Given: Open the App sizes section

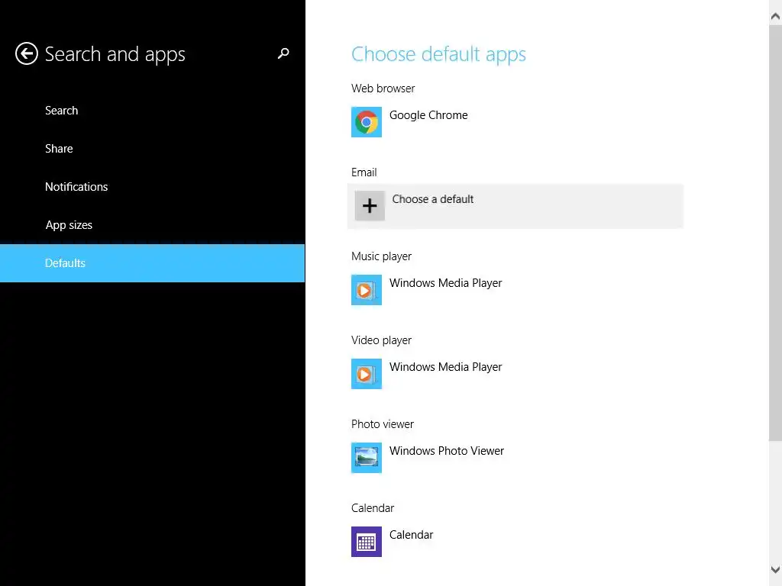Looking at the screenshot, I should [152, 225].
